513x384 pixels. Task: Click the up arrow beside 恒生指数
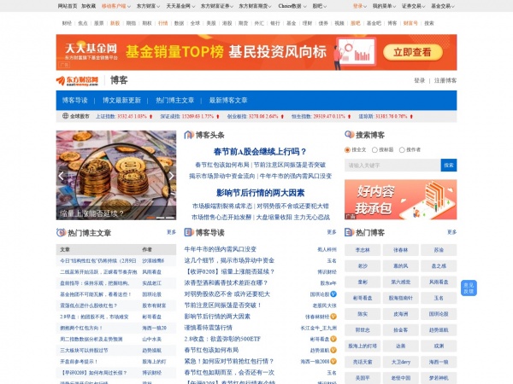pyautogui.click(x=349, y=116)
